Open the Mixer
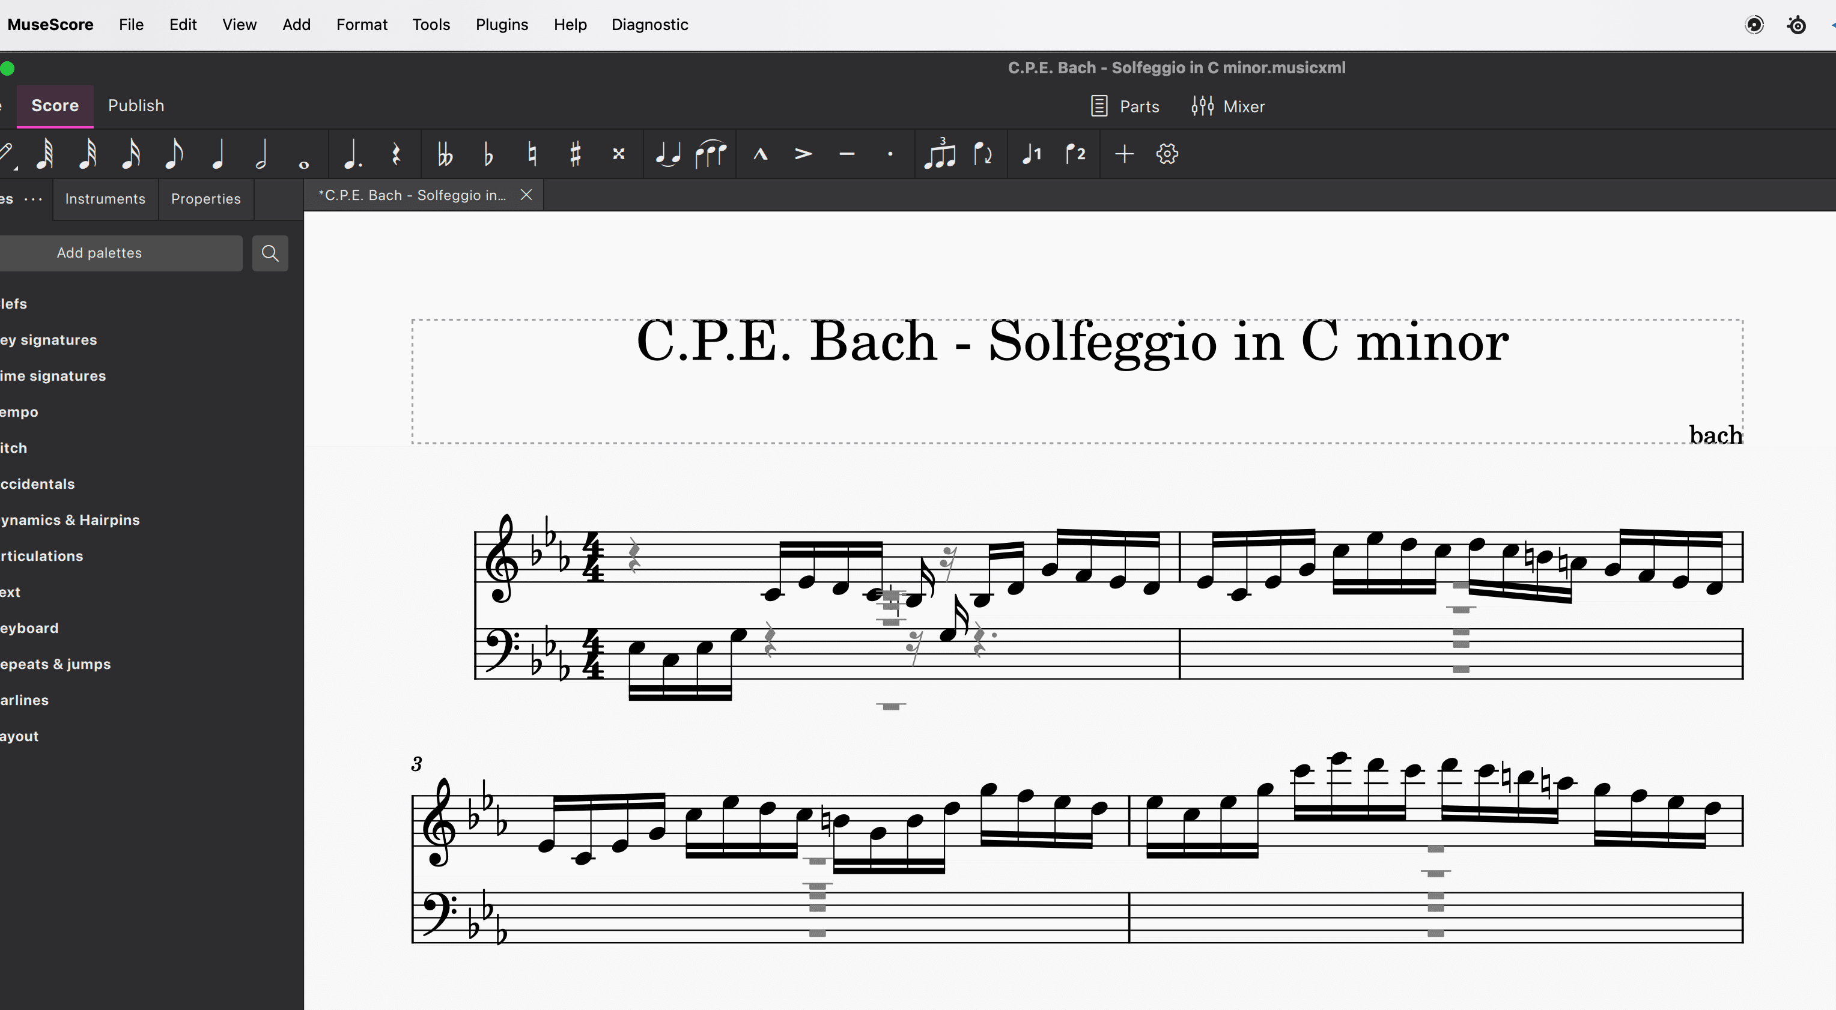 1227,106
